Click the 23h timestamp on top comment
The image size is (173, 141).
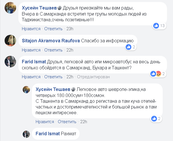(x=70, y=28)
